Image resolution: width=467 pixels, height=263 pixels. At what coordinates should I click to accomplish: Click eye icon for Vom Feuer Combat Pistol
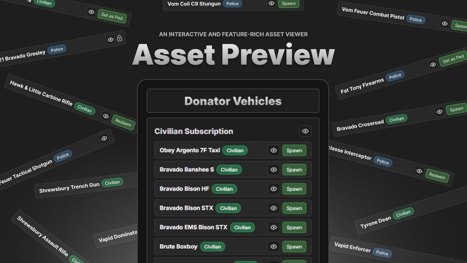pyautogui.click(x=444, y=24)
